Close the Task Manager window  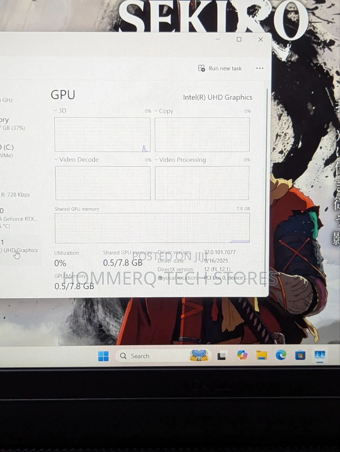click(x=261, y=40)
